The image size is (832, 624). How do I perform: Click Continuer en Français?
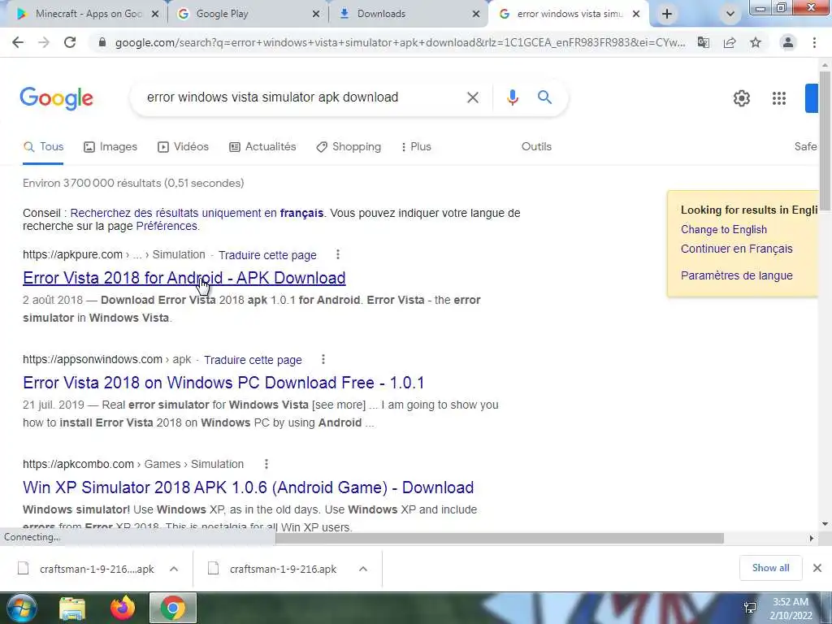click(736, 249)
